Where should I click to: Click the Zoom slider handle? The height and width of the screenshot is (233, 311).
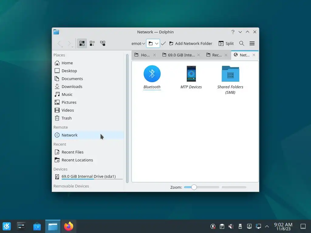[194, 187]
